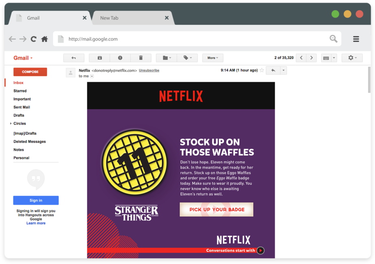Screen dimensions: 375x264
Task: Click the email scrollbar thumb
Action: 369,80
